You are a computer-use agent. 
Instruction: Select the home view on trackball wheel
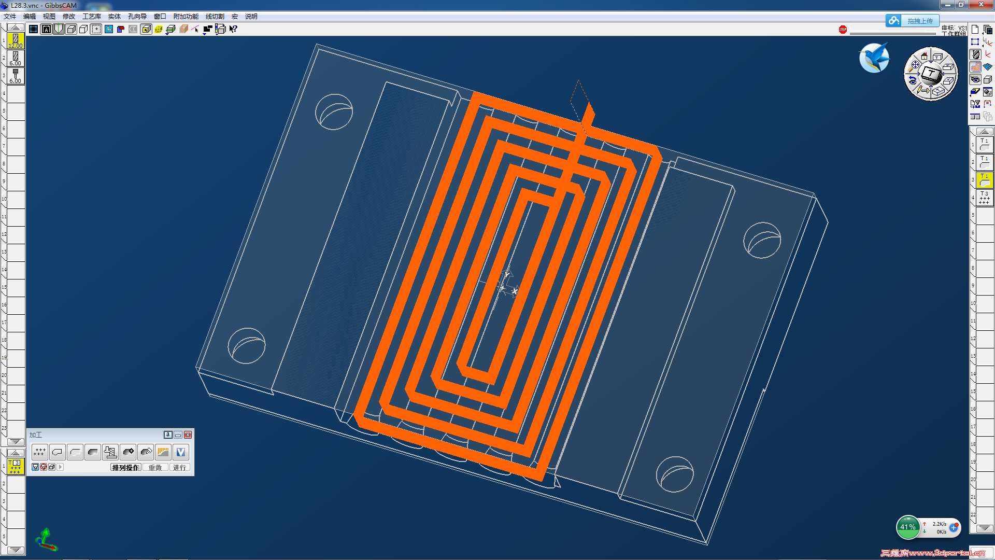click(x=924, y=57)
